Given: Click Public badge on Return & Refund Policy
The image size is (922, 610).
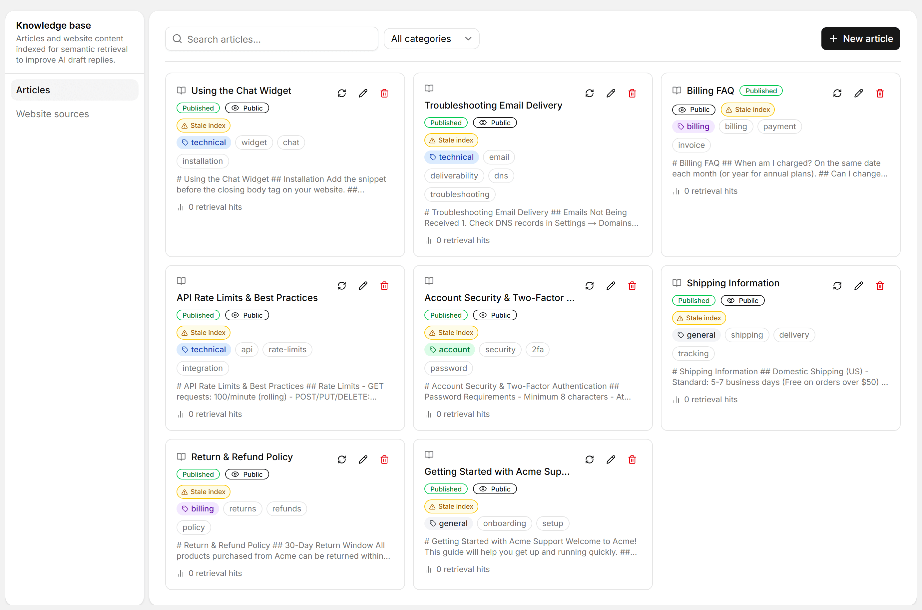Looking at the screenshot, I should point(247,474).
